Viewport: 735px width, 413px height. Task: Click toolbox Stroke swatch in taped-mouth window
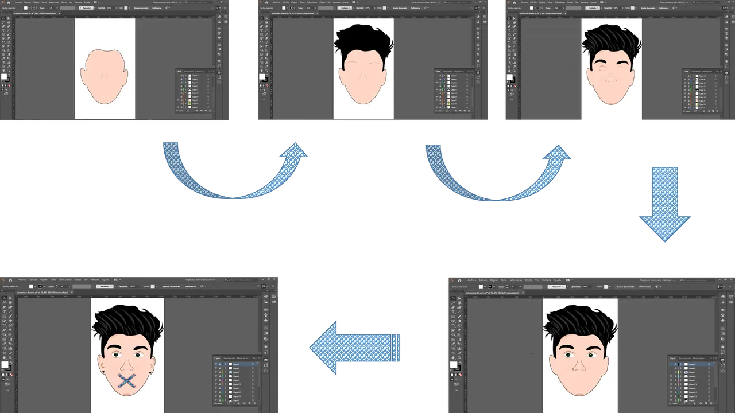[x=9, y=369]
